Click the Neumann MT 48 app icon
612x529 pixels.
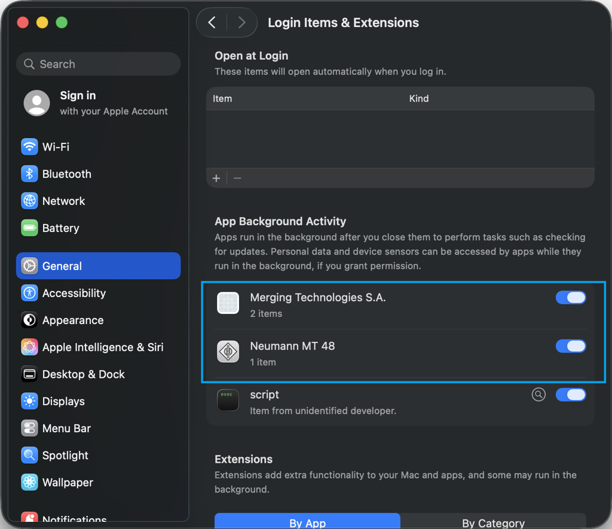coord(228,351)
